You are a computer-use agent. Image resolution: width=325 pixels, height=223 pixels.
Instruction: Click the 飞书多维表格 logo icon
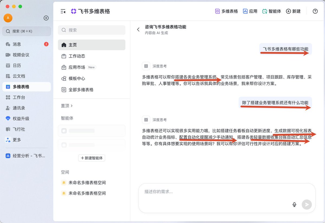coord(73,11)
